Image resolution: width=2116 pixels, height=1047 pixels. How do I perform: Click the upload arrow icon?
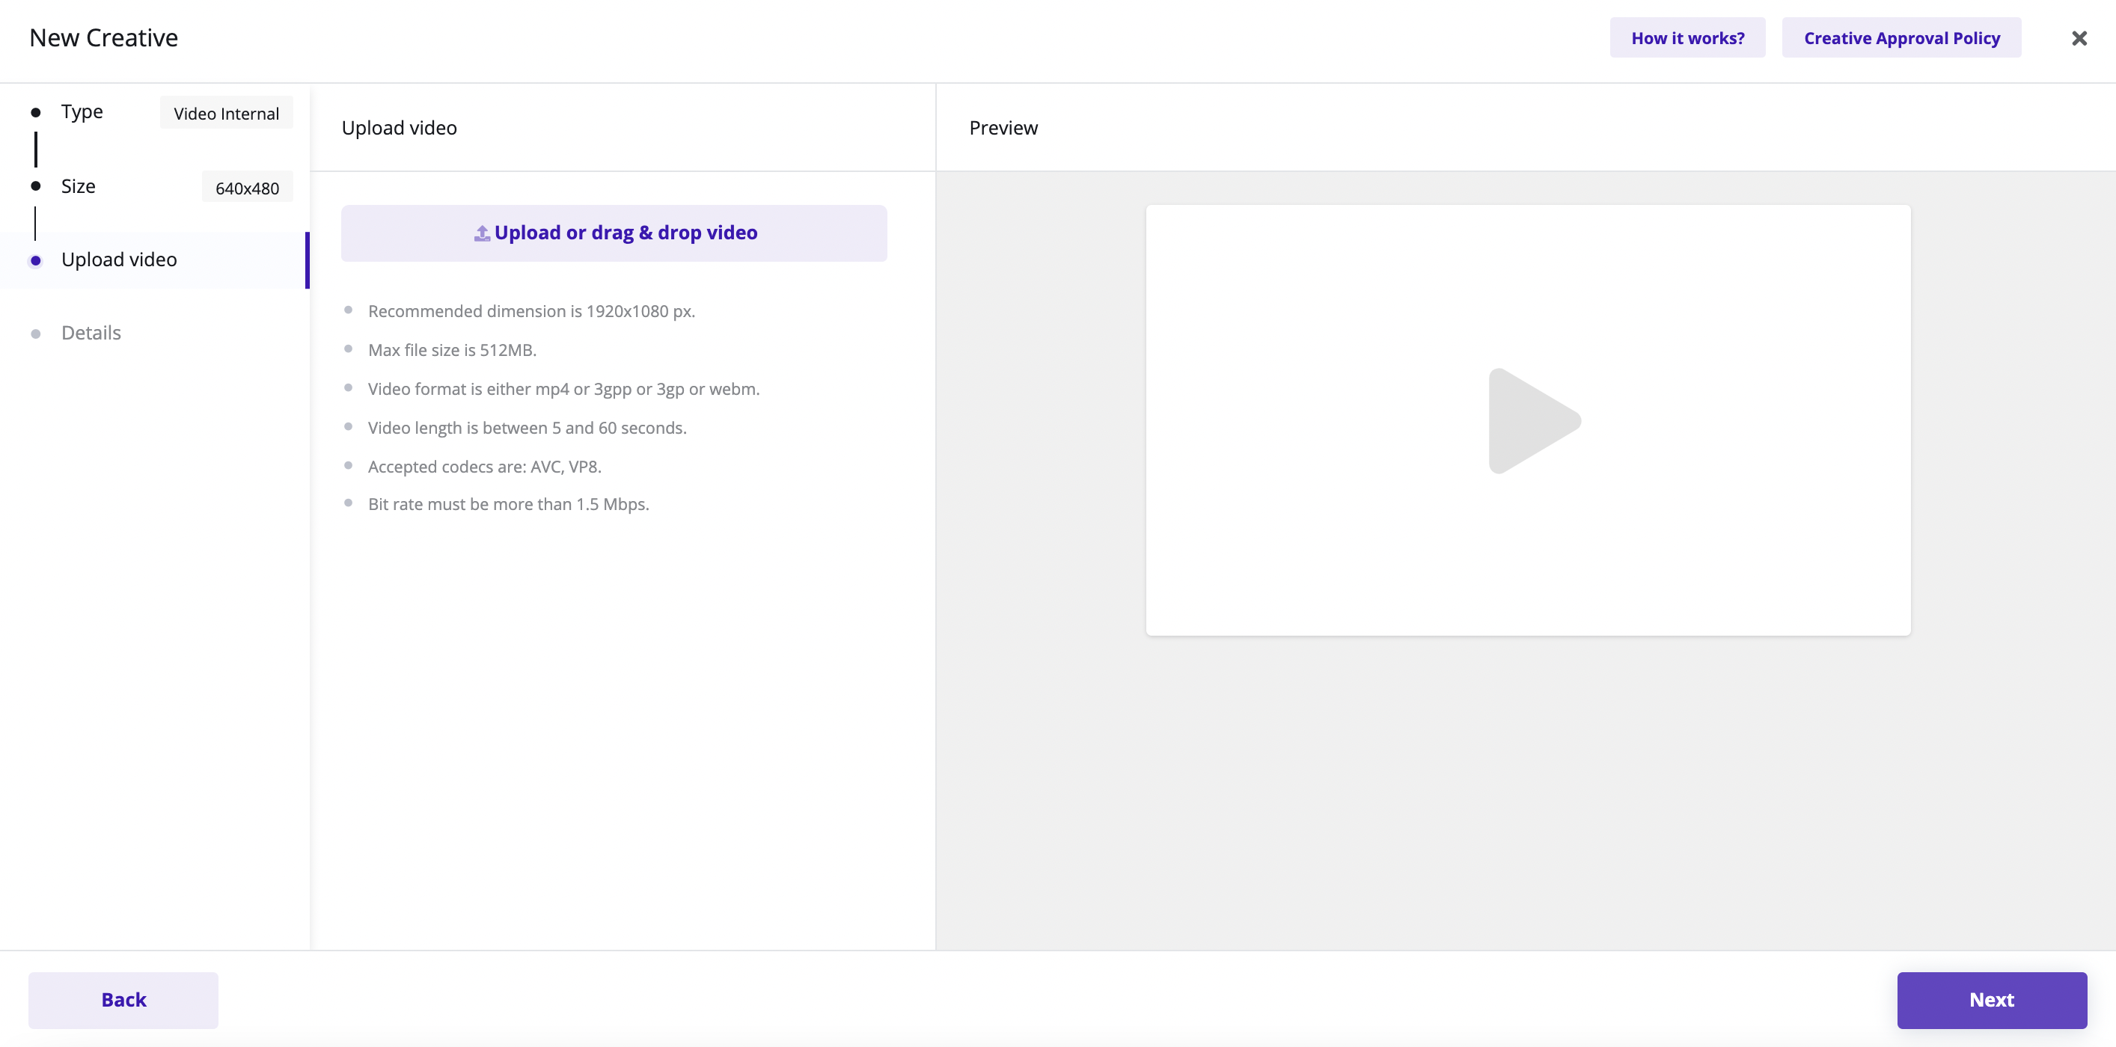pos(482,233)
